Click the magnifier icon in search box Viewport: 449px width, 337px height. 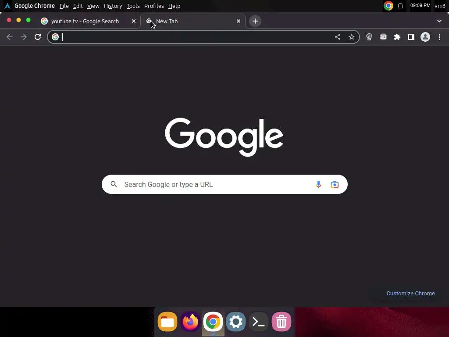[x=114, y=184]
